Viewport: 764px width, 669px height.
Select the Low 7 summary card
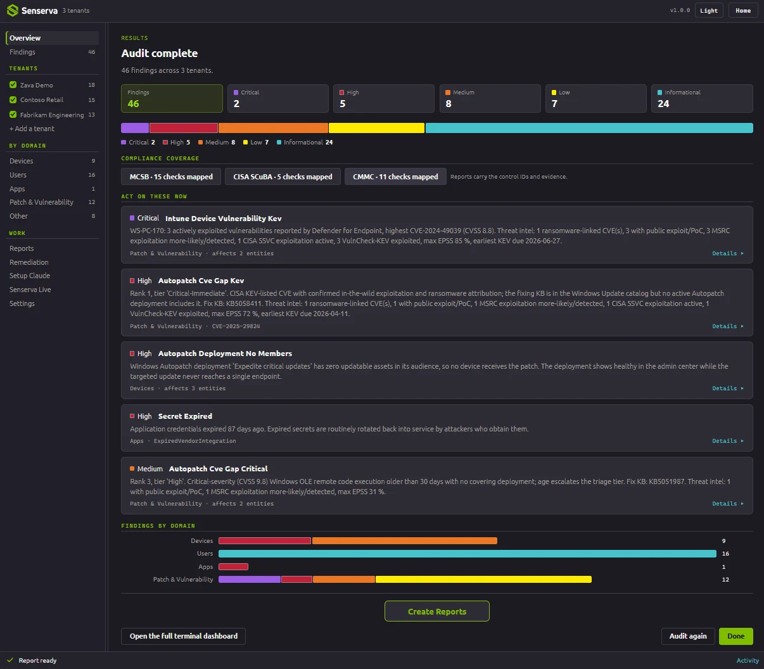click(596, 99)
